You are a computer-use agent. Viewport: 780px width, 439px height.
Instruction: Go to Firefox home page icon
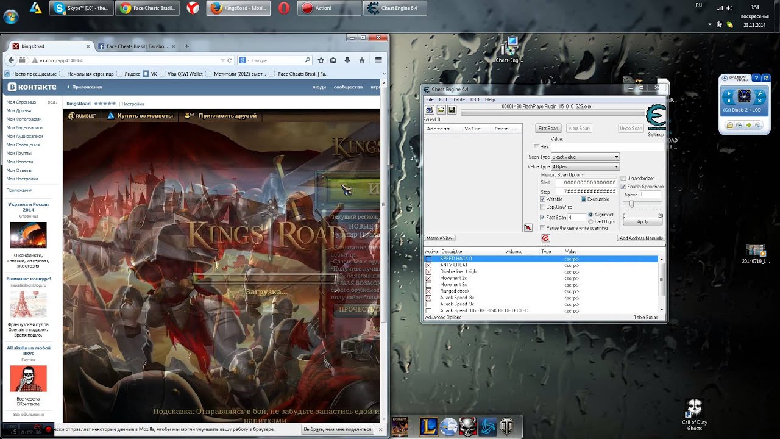362,60
